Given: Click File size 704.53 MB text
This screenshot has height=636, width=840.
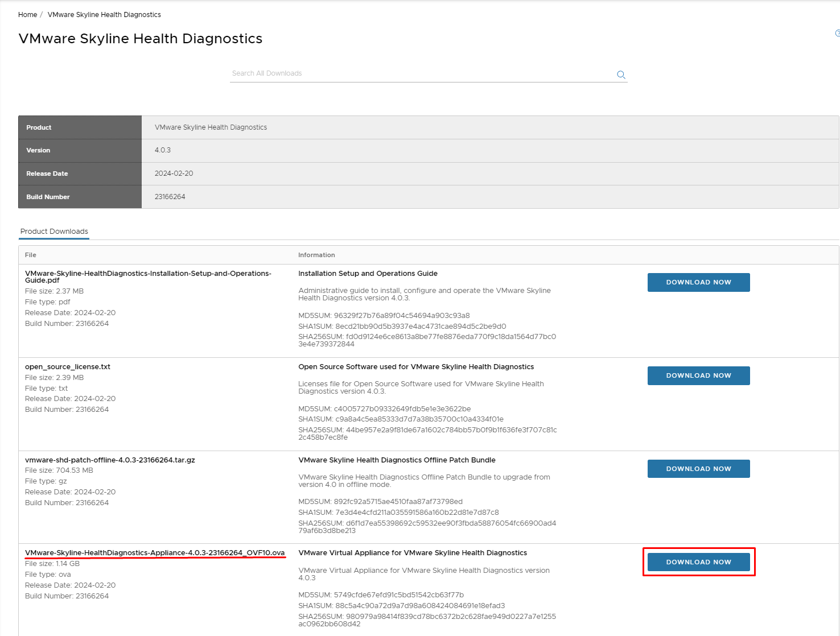Looking at the screenshot, I should point(59,470).
